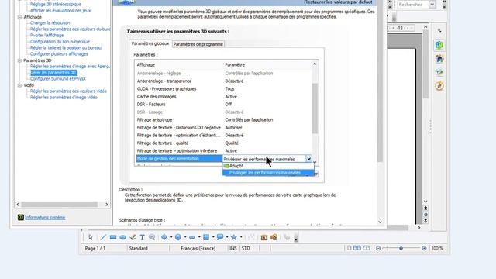Choose the Callouts speech bubble tool beside Text

[152, 237]
